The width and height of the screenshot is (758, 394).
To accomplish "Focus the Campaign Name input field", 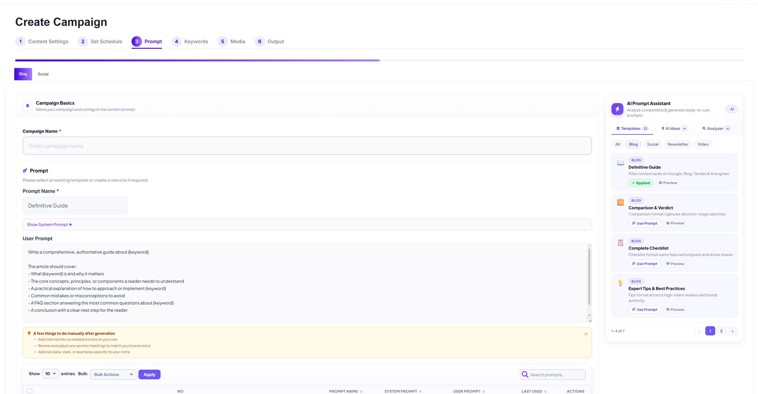I will click(x=307, y=146).
